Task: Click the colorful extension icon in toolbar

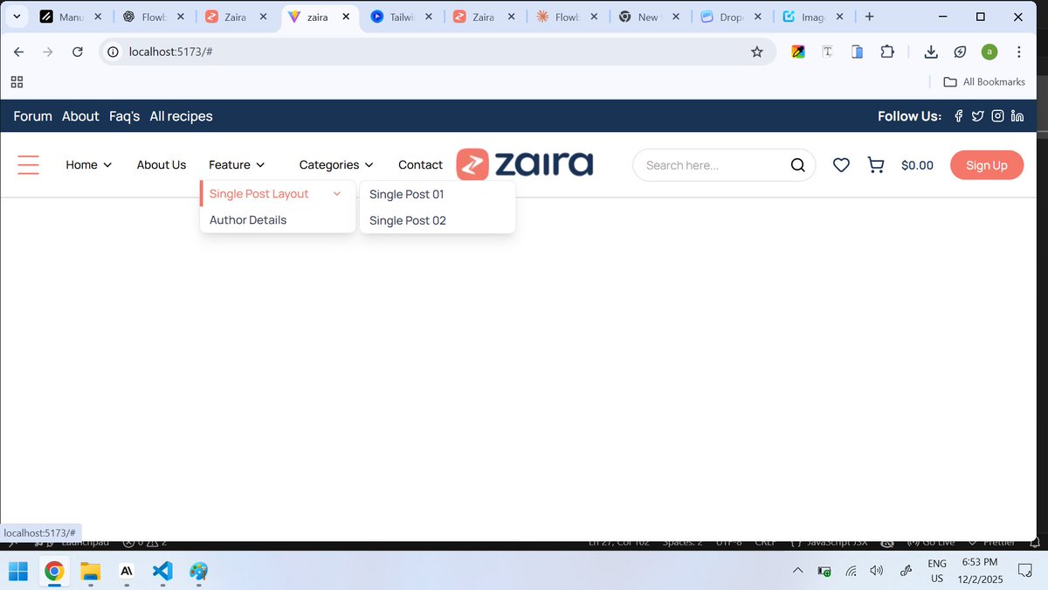Action: click(798, 52)
